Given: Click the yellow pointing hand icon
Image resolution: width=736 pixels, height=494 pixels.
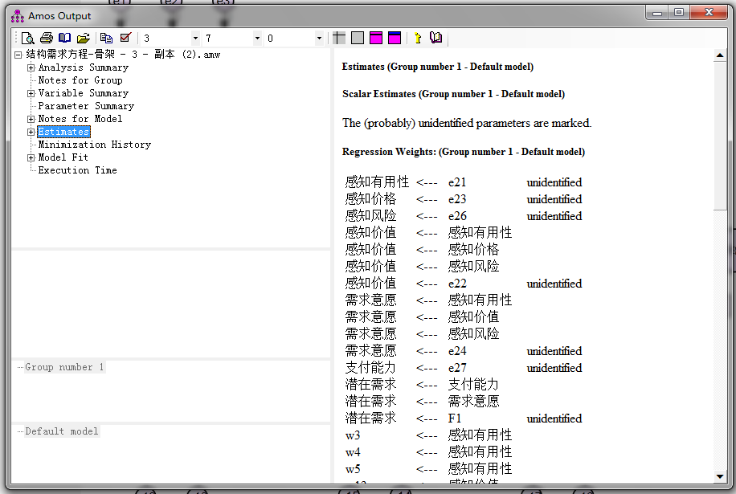Looking at the screenshot, I should 418,38.
